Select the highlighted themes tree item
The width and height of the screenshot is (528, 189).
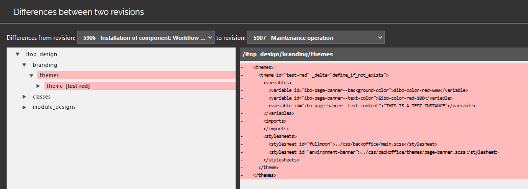(136, 75)
